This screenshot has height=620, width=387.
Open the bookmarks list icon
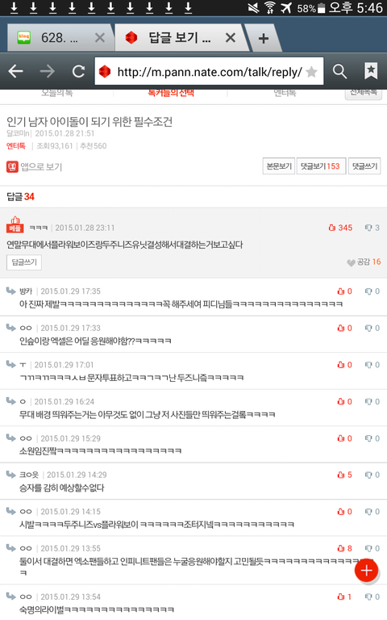[370, 71]
